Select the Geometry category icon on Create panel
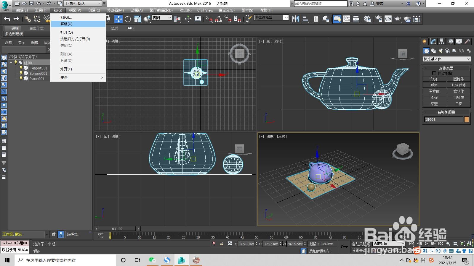The height and width of the screenshot is (266, 474). 426,51
